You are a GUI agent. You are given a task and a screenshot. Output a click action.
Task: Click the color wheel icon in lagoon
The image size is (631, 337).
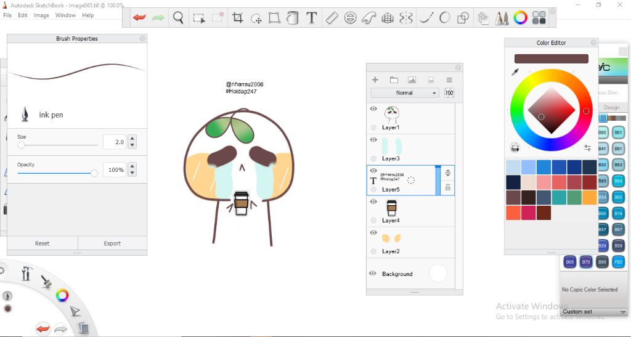tap(62, 296)
